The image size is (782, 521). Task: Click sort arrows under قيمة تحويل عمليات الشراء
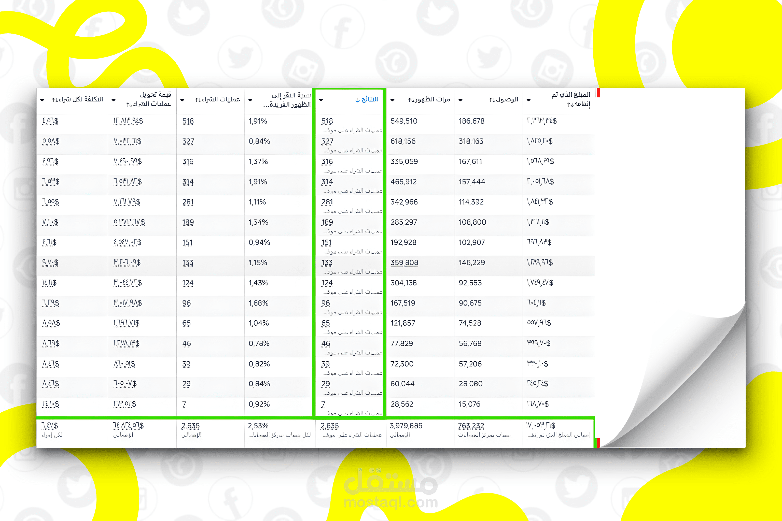129,104
